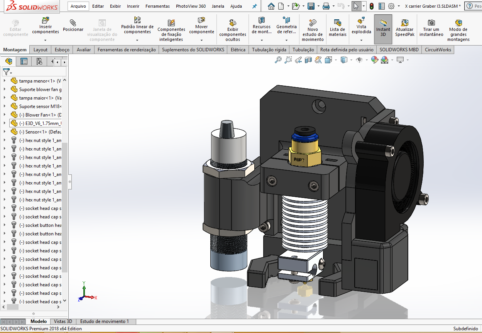Viewport: 482px width, 333px height.
Task: Select E3D_V6_1.75mm component in tree
Action: coord(36,123)
